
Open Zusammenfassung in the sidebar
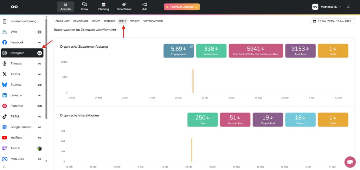23,21
